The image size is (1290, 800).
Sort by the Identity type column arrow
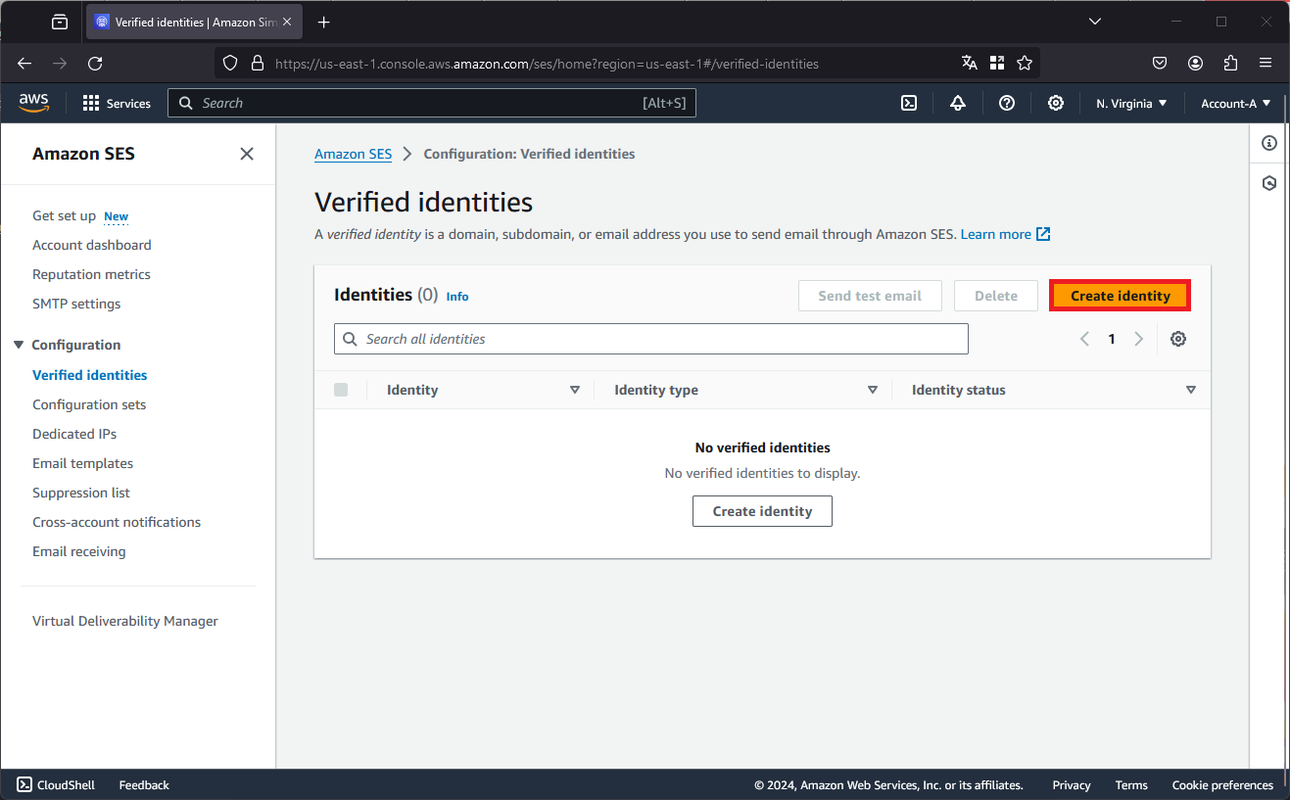click(873, 390)
